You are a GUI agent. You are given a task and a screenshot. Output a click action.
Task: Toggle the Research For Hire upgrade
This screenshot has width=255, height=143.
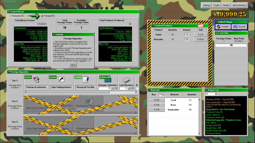pos(86,87)
